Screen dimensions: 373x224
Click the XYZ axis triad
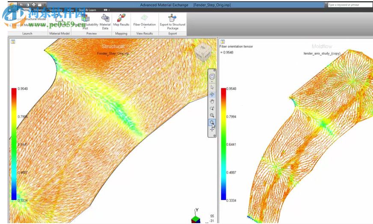[196, 216]
